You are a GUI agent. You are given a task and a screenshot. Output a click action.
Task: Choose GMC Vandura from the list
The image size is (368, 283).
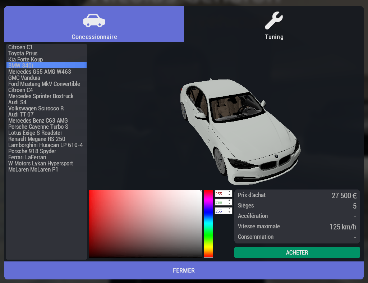46,78
